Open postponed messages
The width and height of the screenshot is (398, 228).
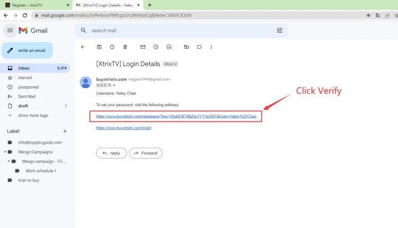(29, 87)
